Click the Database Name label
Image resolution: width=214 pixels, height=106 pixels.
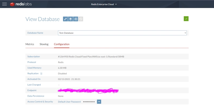coord(35,33)
